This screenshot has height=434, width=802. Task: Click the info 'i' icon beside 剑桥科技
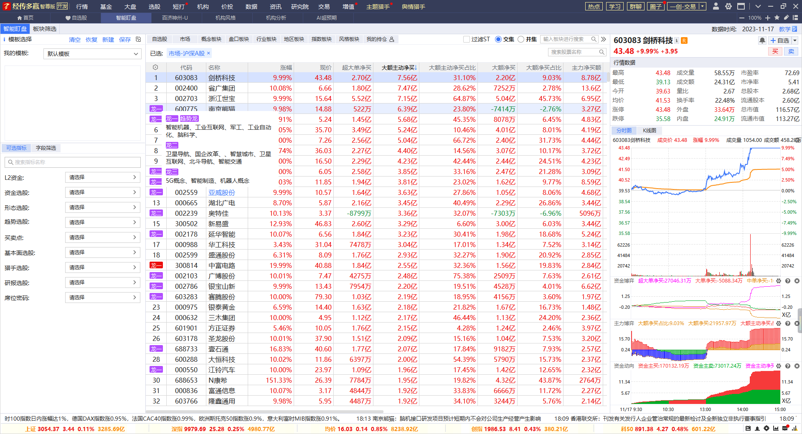[677, 40]
